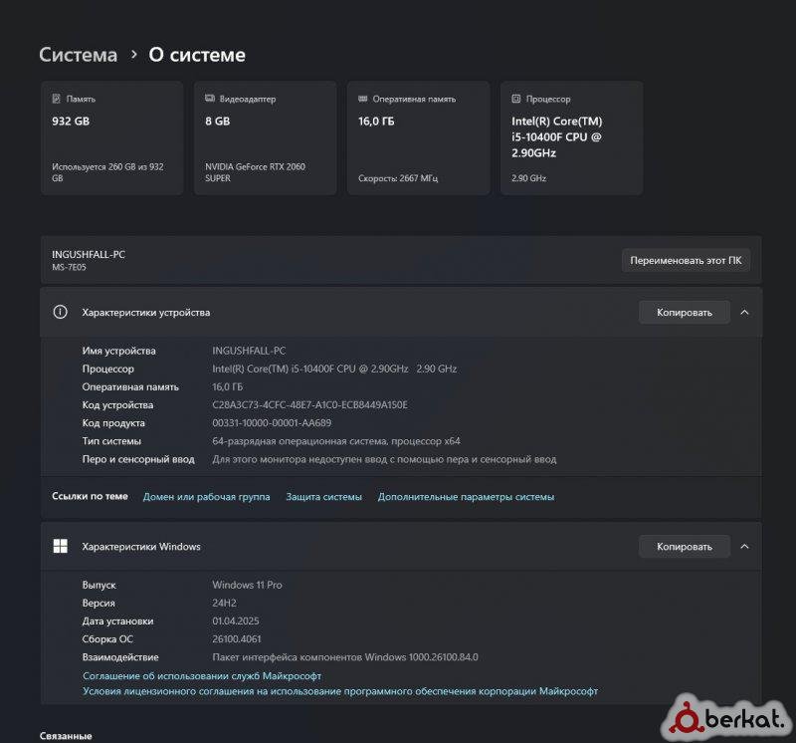Click the text "NVIDIA GeForce RTX 2060 SUPER"
Viewport: 796px width, 743px height.
click(x=256, y=172)
